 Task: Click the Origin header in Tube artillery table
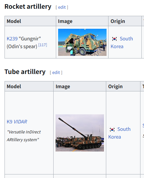[115, 87]
